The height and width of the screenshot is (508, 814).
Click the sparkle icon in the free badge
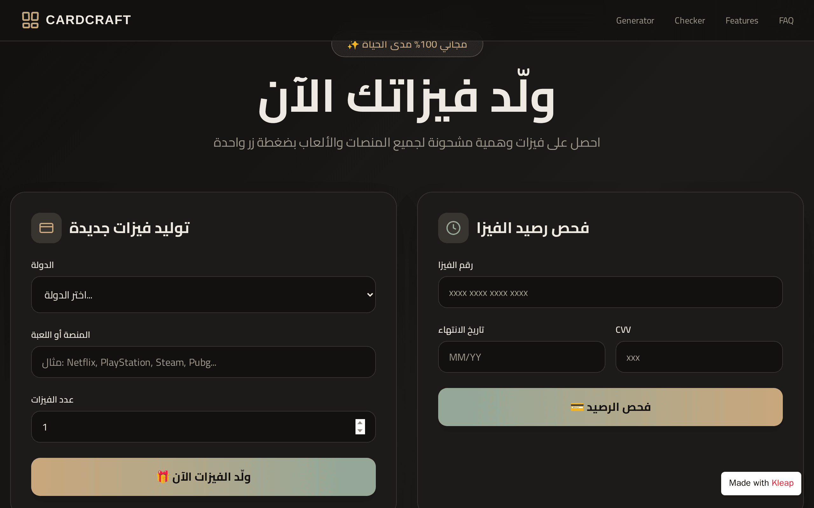(353, 45)
